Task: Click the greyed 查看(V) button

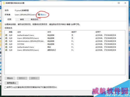Action: (x=34, y=78)
